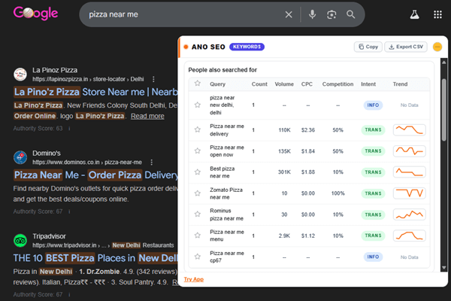Click 'People also searched for' heading
451x301 pixels.
[222, 70]
